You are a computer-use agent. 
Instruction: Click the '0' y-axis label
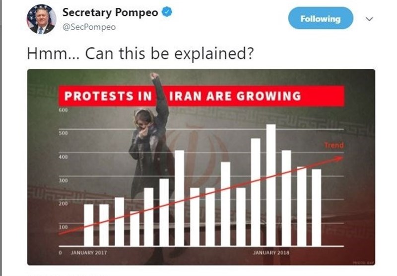pyautogui.click(x=61, y=253)
